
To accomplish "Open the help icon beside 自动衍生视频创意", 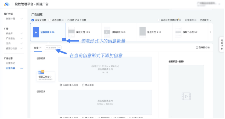I will pos(180,20).
